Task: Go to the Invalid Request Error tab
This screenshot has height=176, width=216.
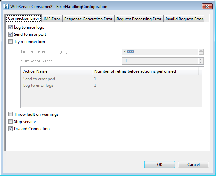Action: coord(184,19)
